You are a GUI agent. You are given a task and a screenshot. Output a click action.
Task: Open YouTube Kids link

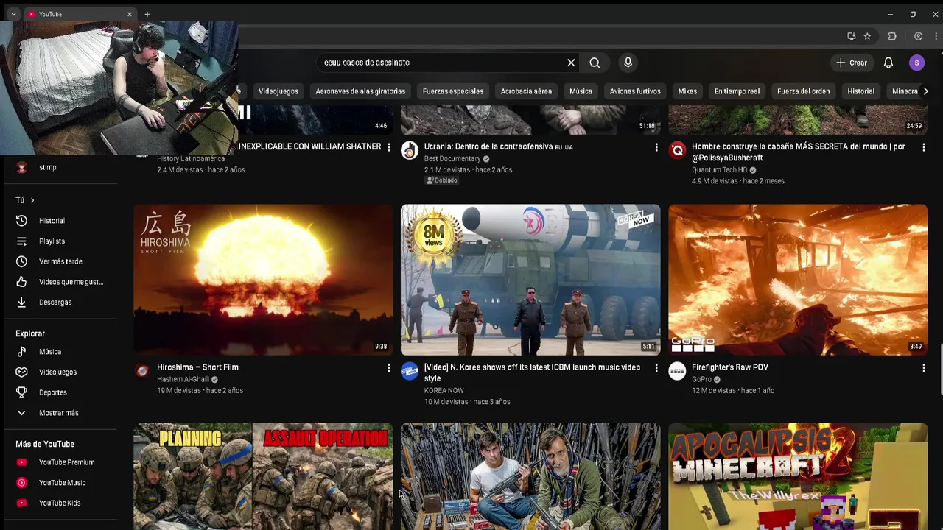click(x=60, y=503)
